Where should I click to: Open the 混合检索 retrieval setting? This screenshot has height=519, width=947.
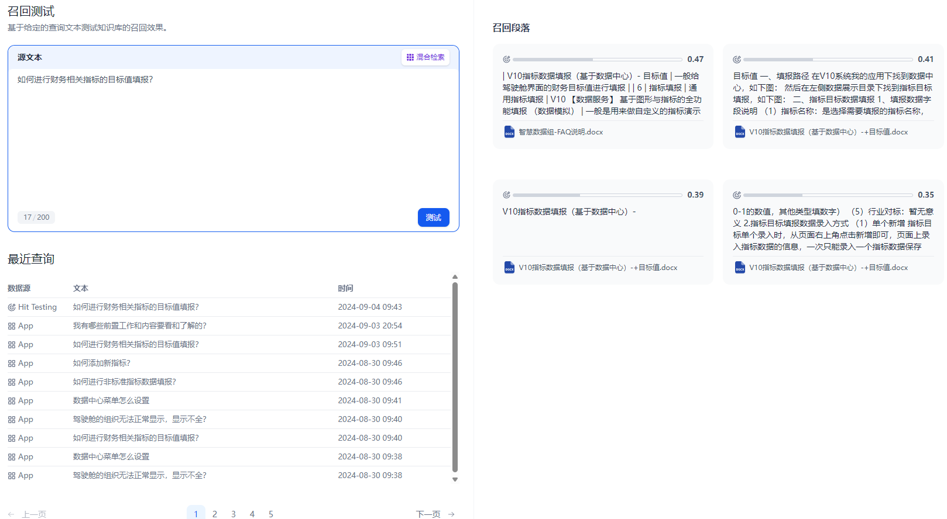pos(426,57)
